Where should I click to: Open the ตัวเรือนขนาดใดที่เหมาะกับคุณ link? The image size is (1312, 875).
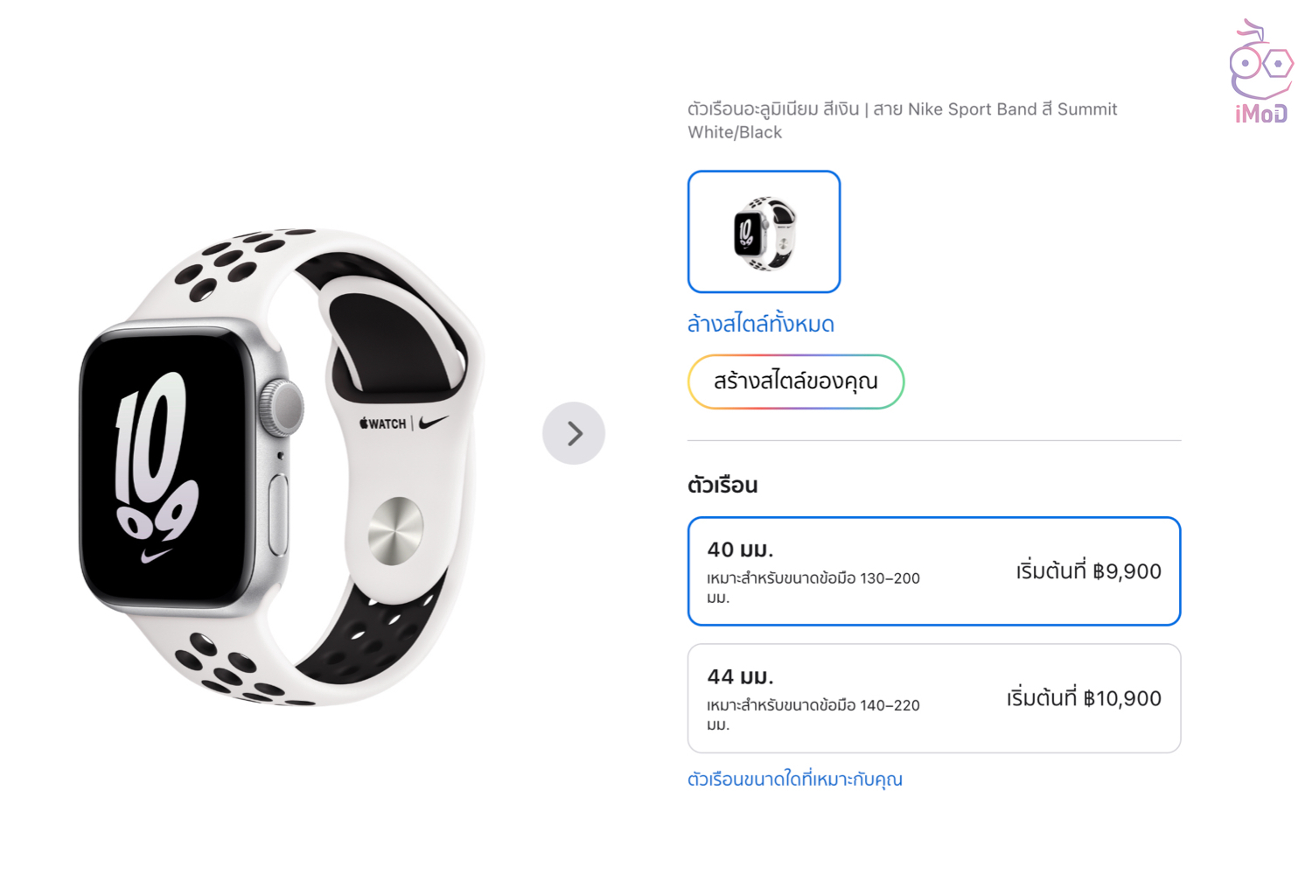tap(794, 779)
